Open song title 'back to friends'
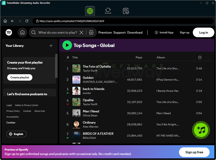 (x=93, y=89)
